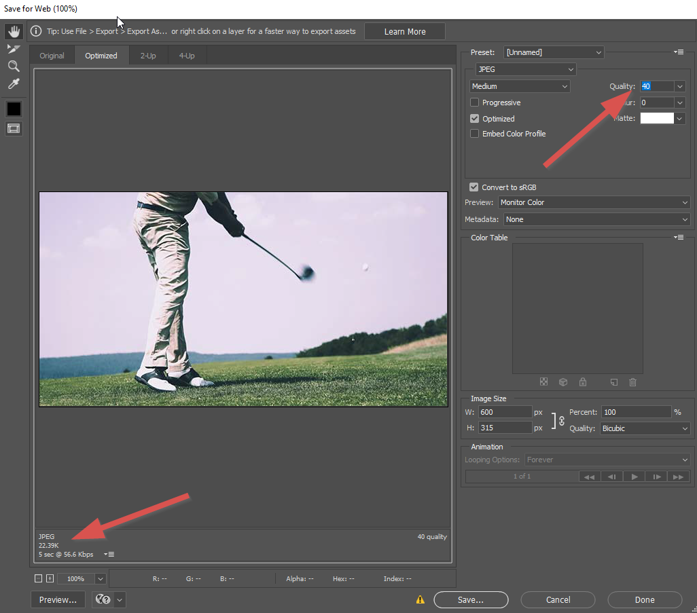Image resolution: width=697 pixels, height=613 pixels.
Task: Pick a Matte color from the swatch
Action: coord(656,118)
